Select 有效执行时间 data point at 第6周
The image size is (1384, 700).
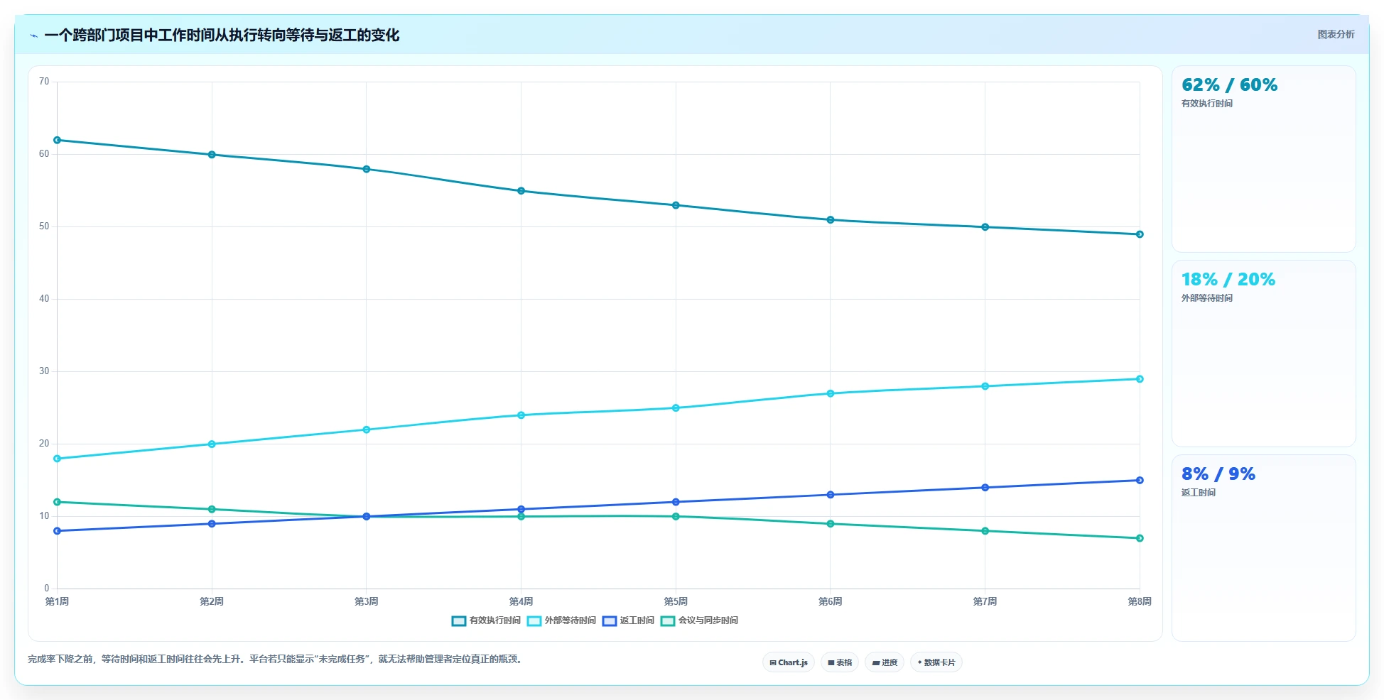(831, 220)
